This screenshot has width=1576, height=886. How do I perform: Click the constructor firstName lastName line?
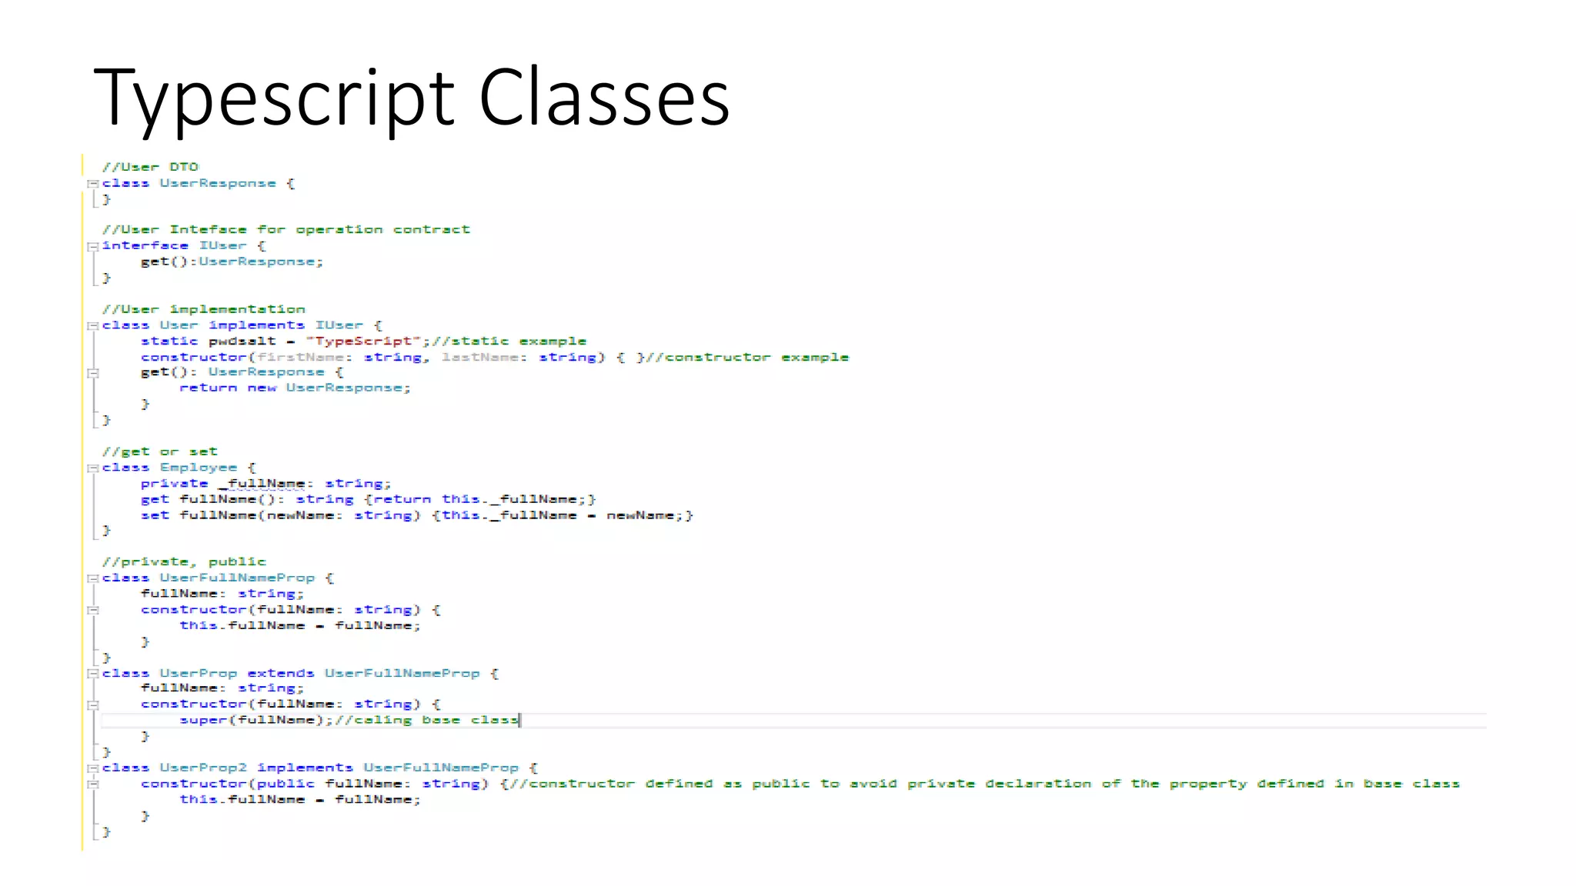[x=495, y=357]
